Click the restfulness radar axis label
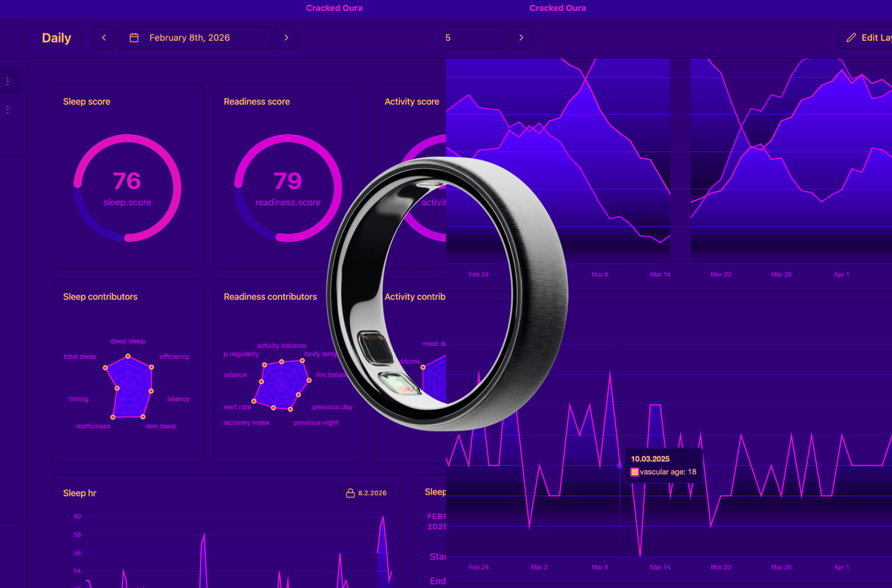Viewport: 892px width, 588px height. click(x=94, y=427)
